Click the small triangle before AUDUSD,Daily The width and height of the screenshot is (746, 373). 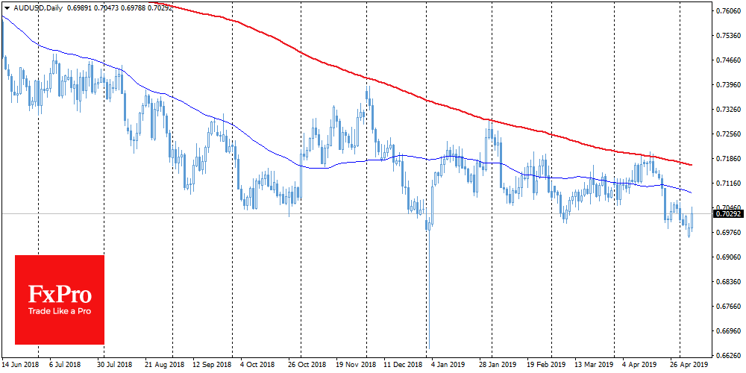pos(7,7)
